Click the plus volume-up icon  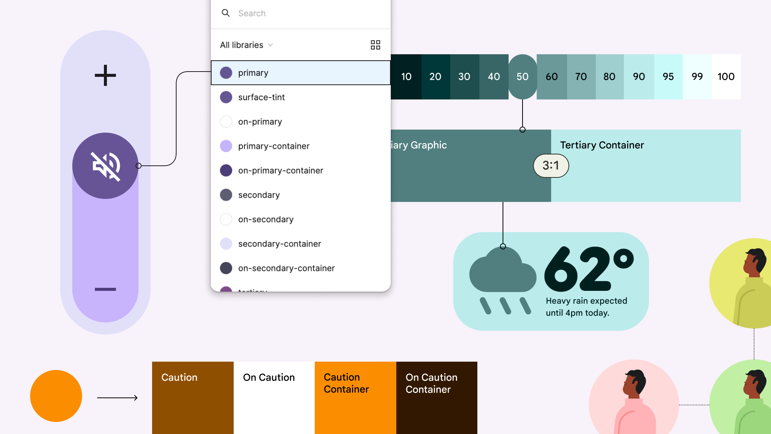[x=105, y=75]
